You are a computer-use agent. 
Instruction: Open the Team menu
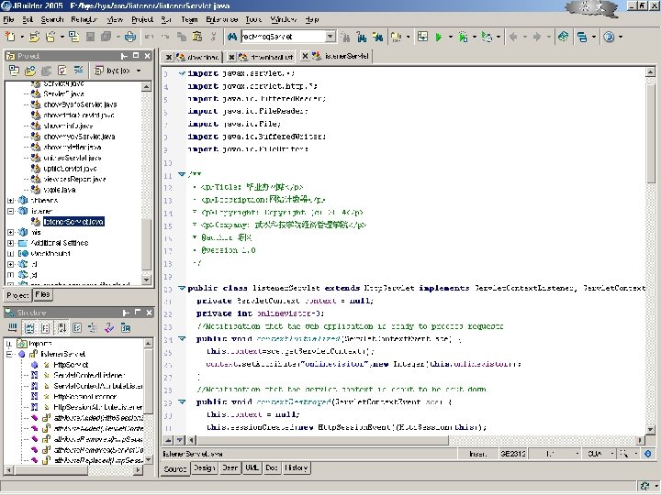click(187, 18)
